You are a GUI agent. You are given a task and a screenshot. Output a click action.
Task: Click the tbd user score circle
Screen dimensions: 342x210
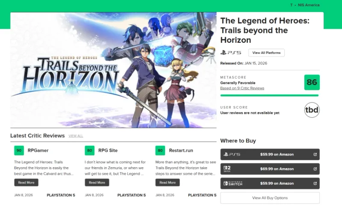[x=312, y=110]
